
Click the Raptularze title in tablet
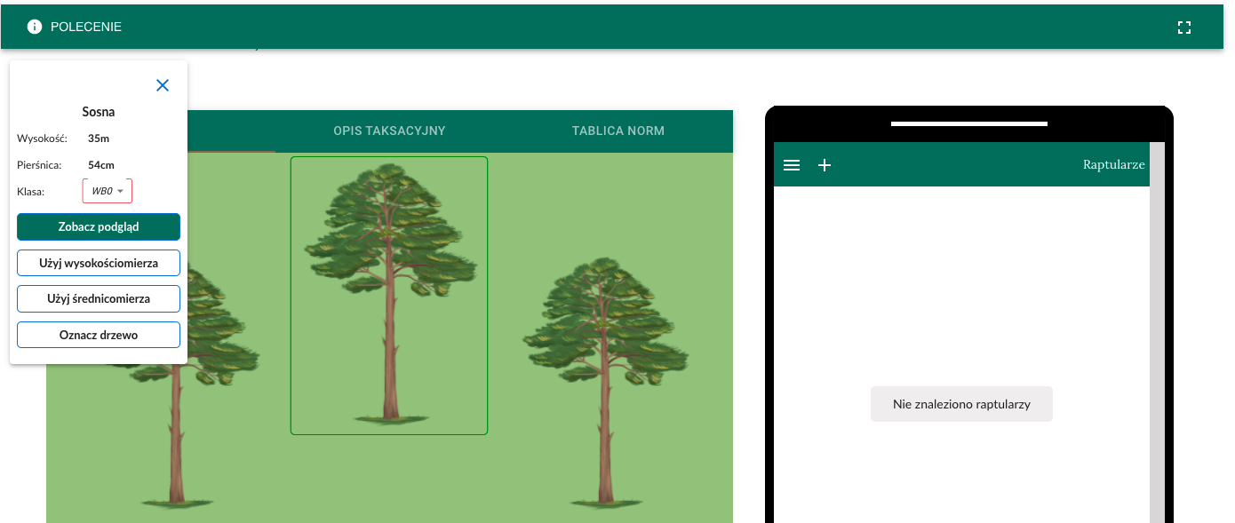(x=1114, y=165)
